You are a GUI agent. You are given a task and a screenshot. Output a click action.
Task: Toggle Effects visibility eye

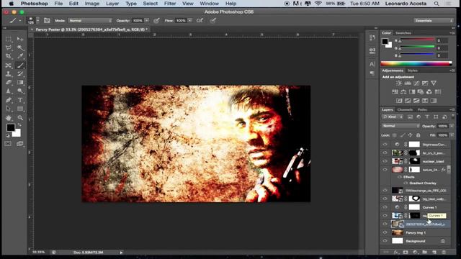pos(400,177)
